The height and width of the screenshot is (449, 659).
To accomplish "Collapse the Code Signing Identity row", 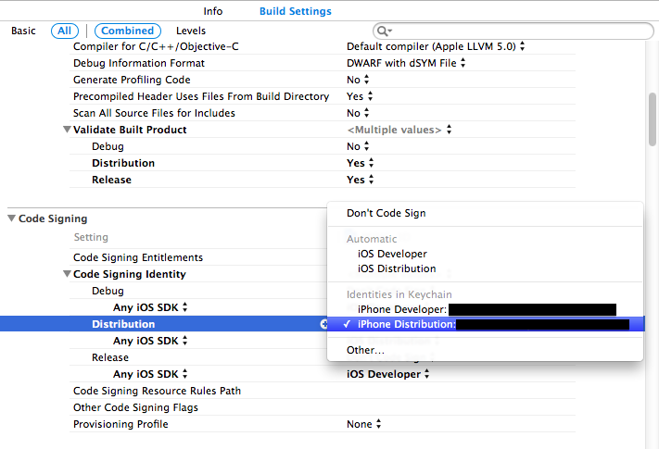I will [67, 274].
